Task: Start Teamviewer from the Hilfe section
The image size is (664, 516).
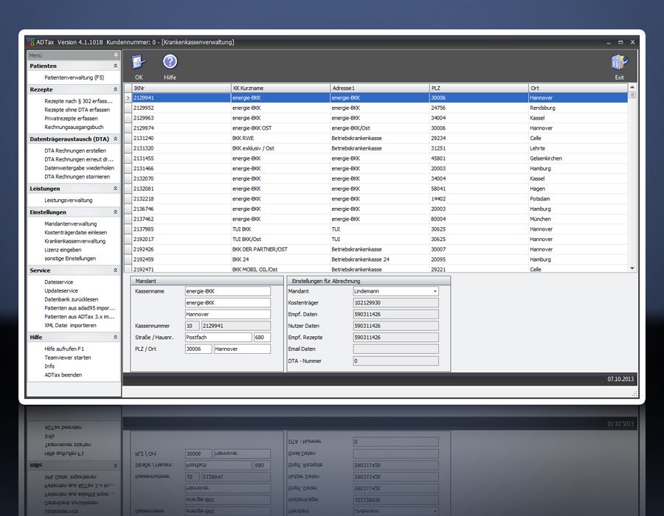Action: 68,358
